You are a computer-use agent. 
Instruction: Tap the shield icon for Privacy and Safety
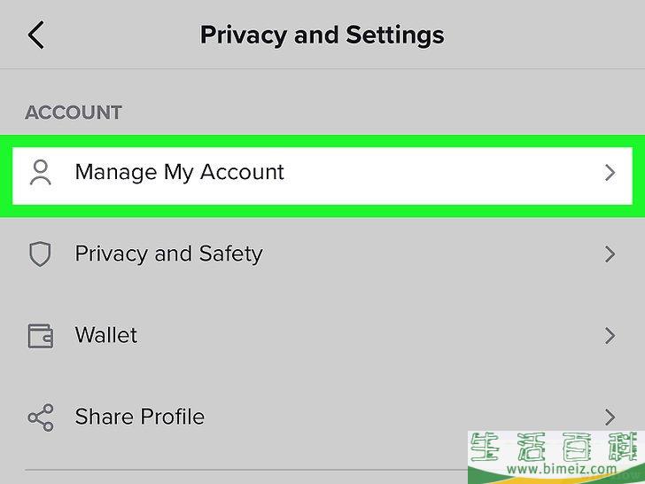(40, 254)
